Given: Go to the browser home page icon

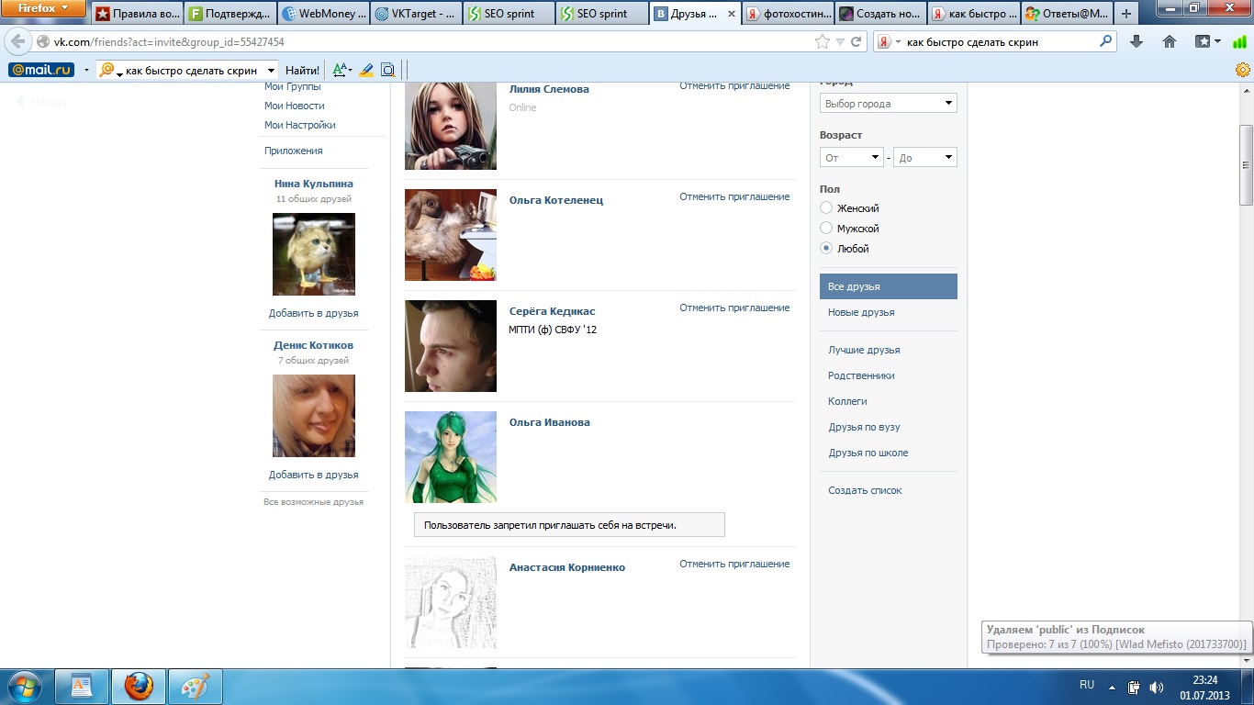Looking at the screenshot, I should tap(1170, 41).
